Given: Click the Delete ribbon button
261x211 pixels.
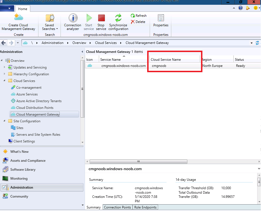Looking at the screenshot, I should tap(138, 22).
